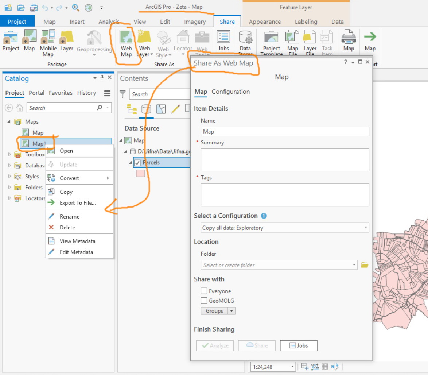Screen dimensions: 428x375
Task: Click the List By Data Source cylinder icon
Action: (146, 109)
